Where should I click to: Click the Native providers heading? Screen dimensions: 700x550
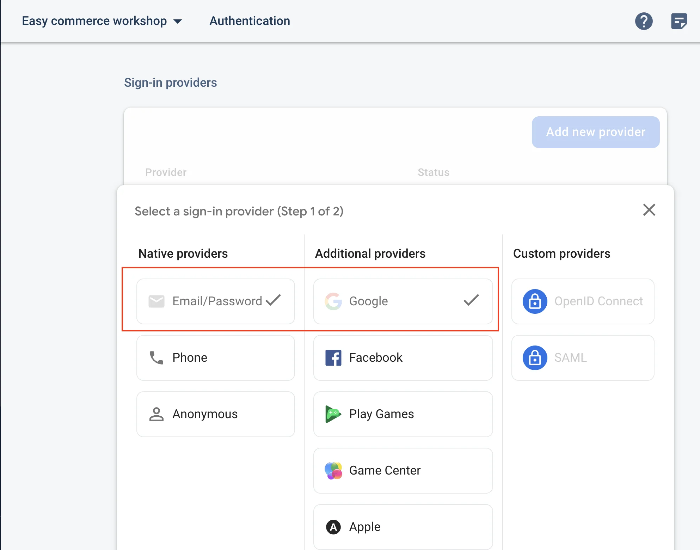point(183,253)
